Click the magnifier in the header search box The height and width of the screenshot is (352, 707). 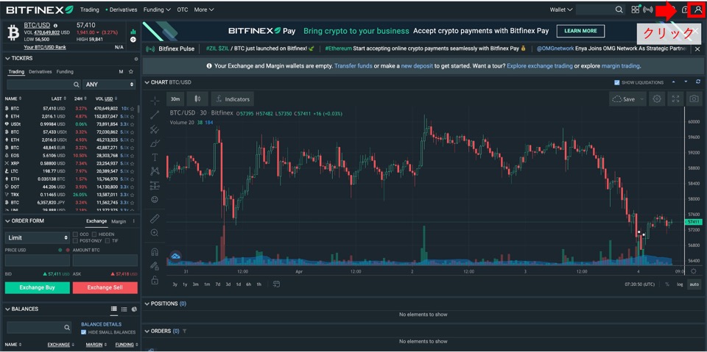[x=619, y=10]
